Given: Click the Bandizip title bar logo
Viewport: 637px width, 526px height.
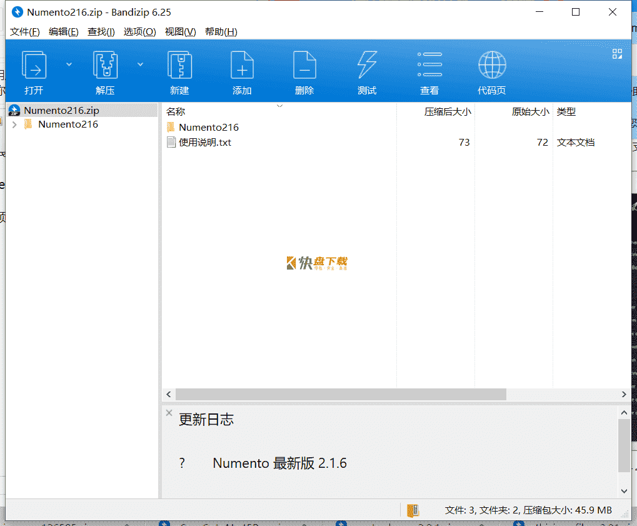Looking at the screenshot, I should click(x=17, y=12).
